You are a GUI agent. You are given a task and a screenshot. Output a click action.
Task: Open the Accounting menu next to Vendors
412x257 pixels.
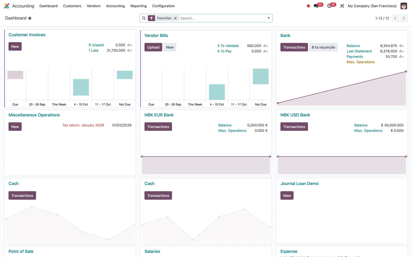115,6
